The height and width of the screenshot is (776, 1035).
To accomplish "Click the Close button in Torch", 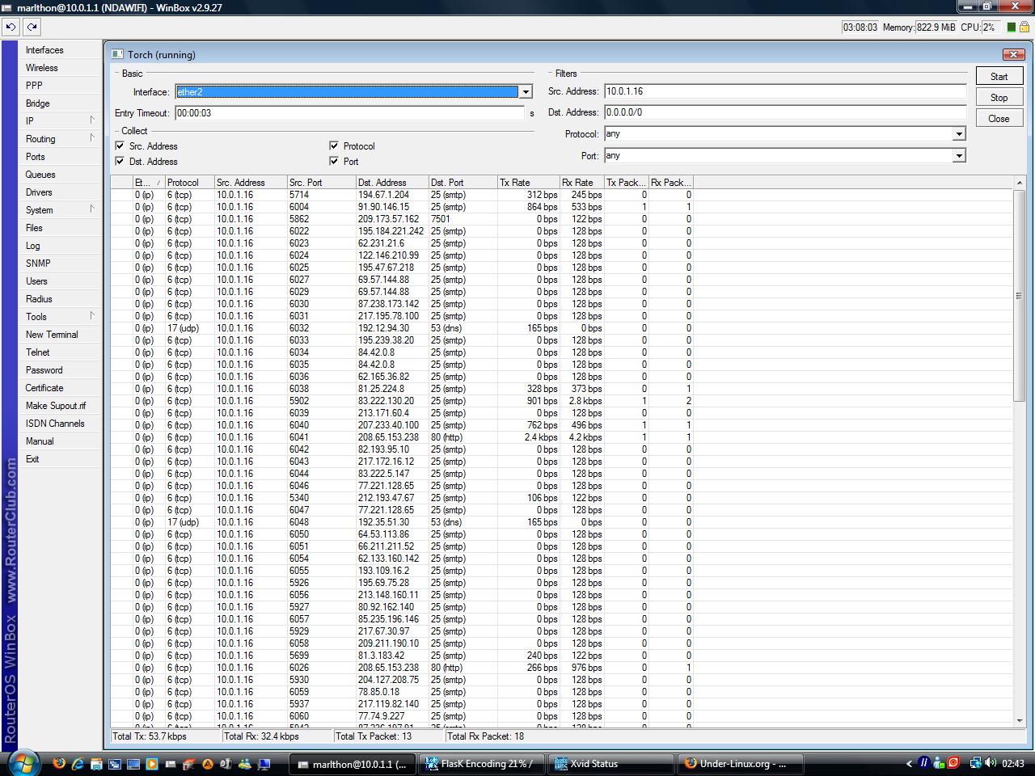I will [x=999, y=119].
